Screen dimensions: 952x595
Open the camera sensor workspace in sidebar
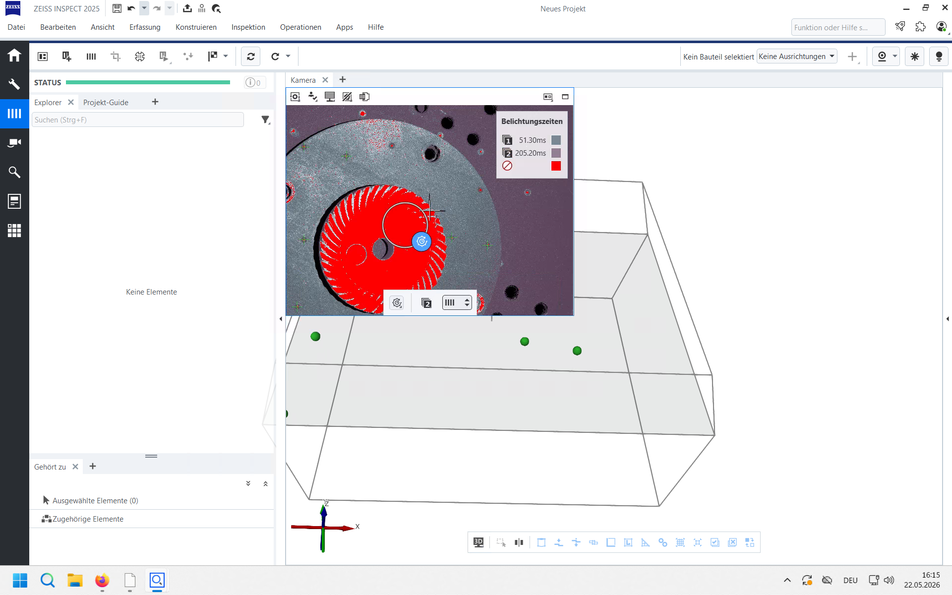click(x=14, y=143)
